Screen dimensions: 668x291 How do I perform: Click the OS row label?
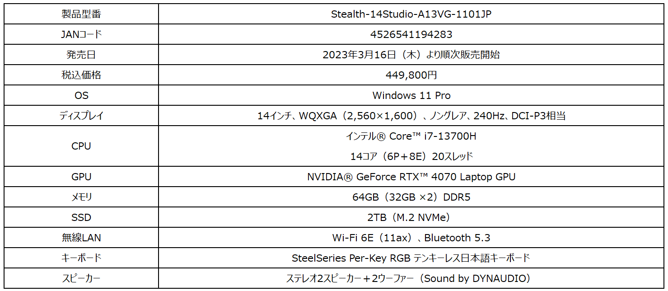81,95
